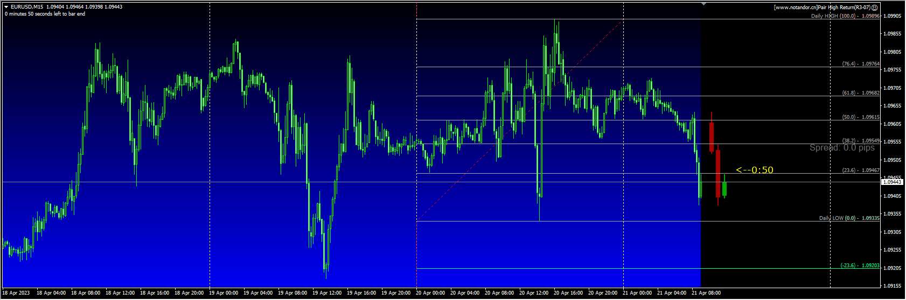
Task: Open the EURUSD,M15 chart menu arrow
Action: pyautogui.click(x=6, y=7)
